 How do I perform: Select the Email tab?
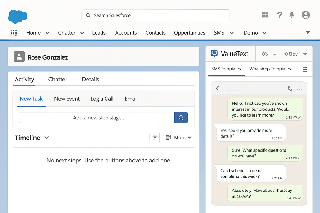point(131,99)
